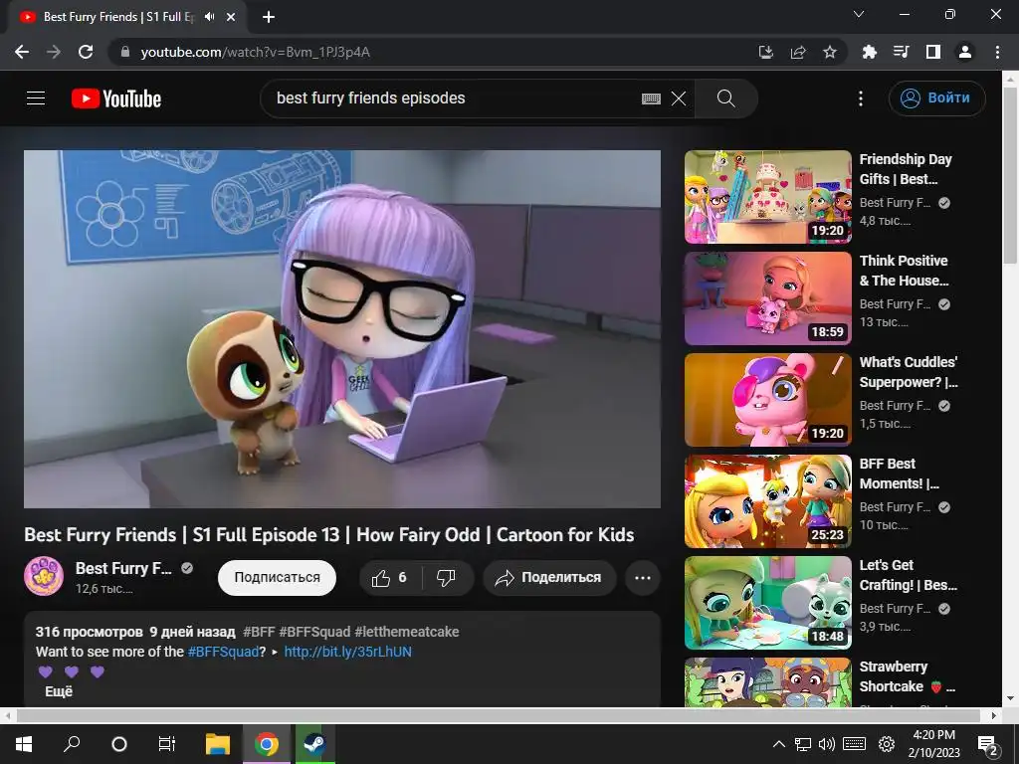Expand description with Ещё
This screenshot has height=764, width=1019.
59,691
